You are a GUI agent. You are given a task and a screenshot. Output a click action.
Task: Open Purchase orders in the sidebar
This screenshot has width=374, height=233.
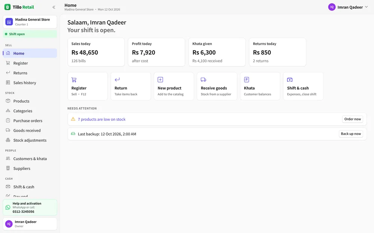[30, 120]
